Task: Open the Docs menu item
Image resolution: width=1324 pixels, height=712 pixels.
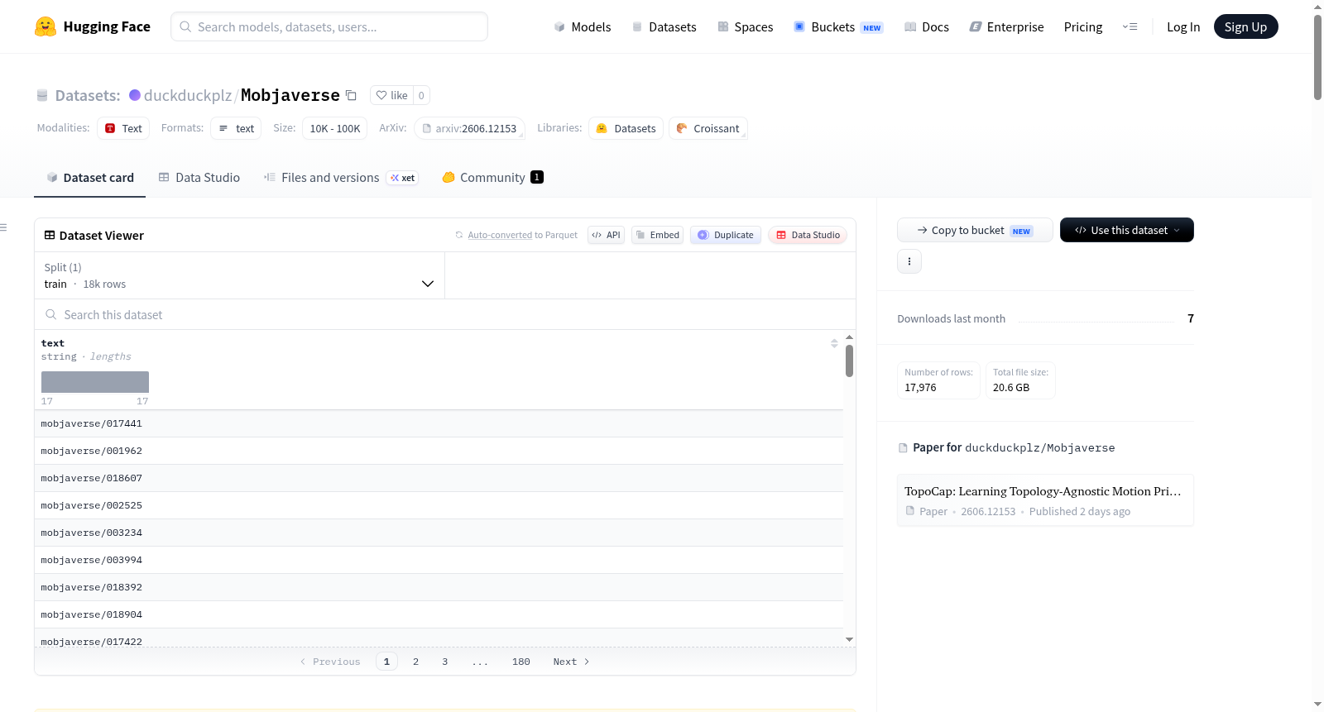Action: coord(927,27)
